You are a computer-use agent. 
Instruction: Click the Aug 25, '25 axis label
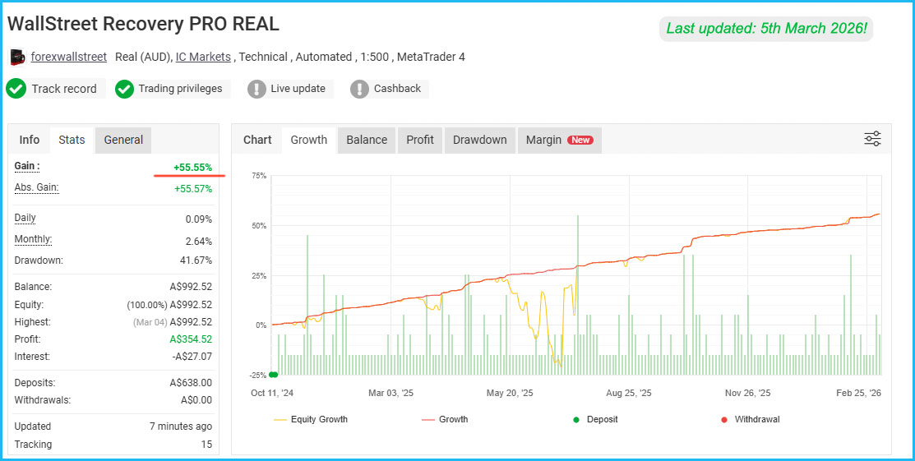[x=629, y=394]
